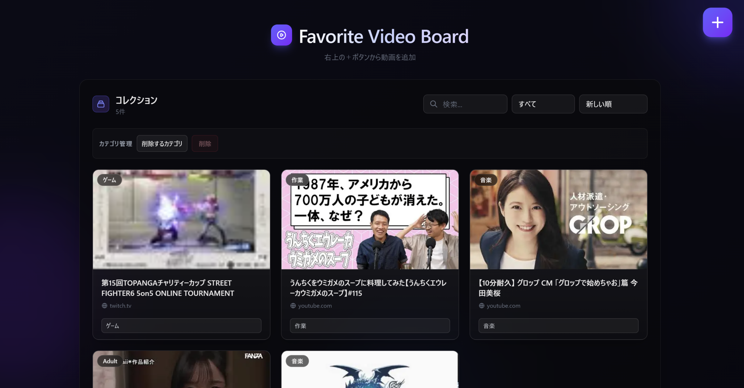Click the Favorite Video Board play logo
The image size is (744, 388).
pos(281,35)
